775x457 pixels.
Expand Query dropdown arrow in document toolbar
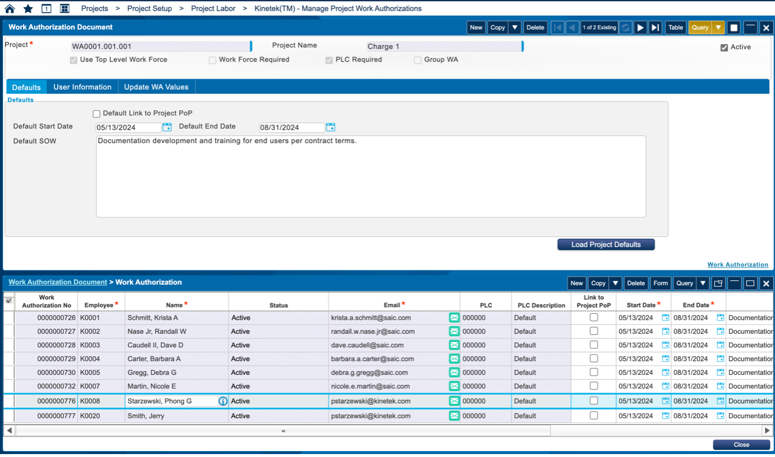719,28
